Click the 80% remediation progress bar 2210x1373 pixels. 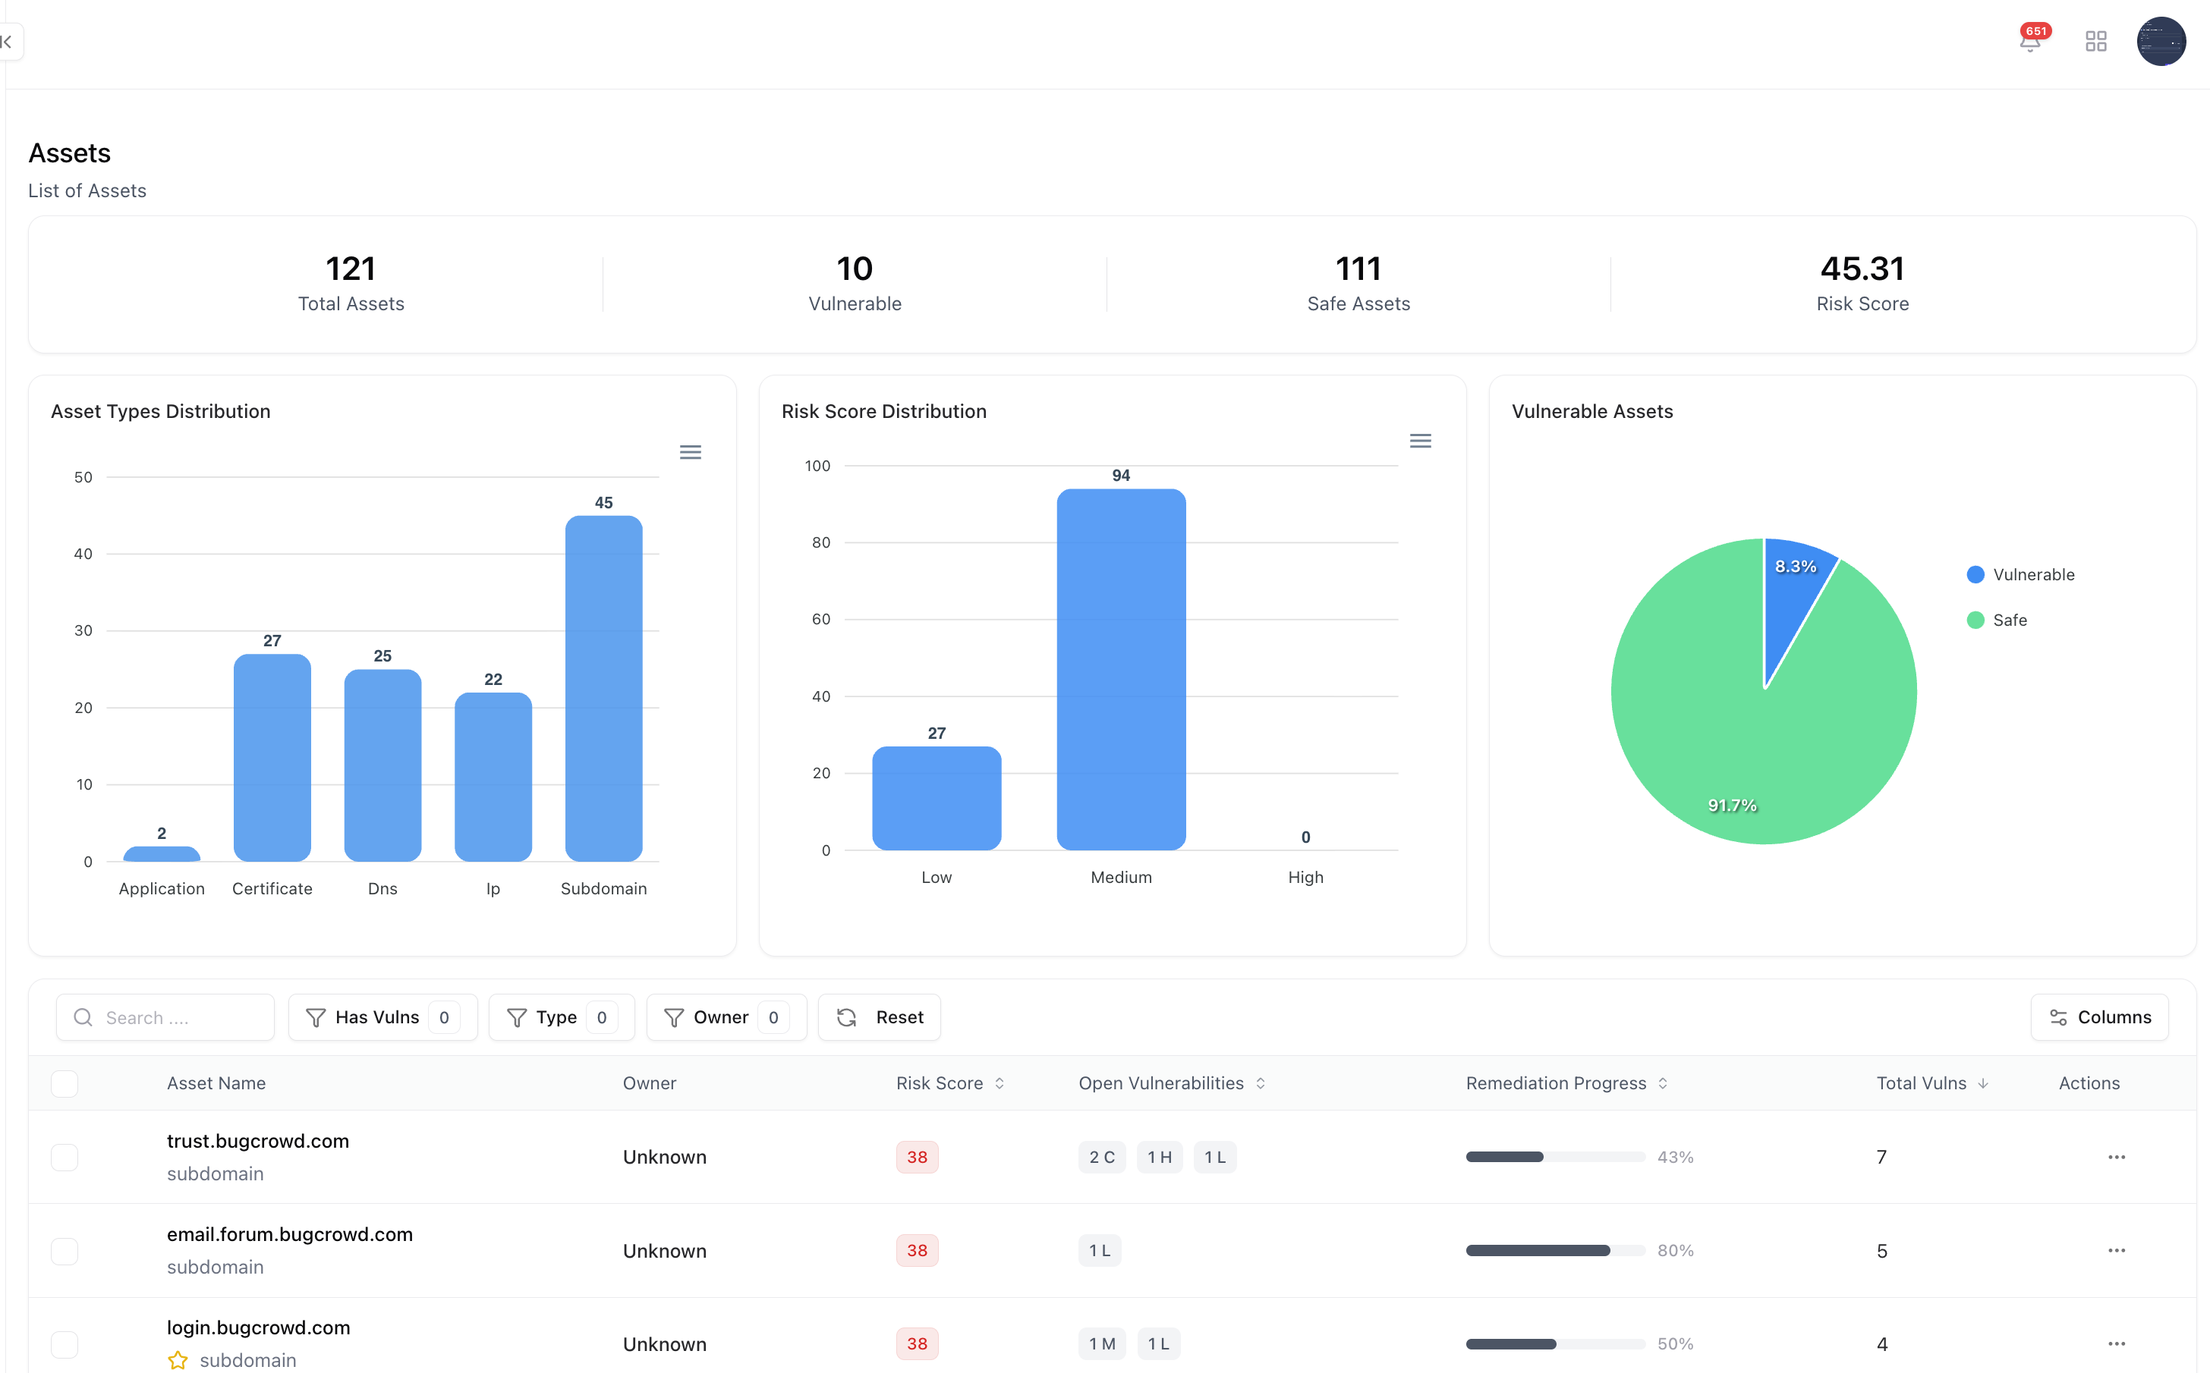[1554, 1250]
